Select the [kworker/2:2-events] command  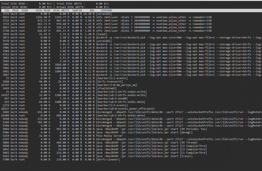[112, 105]
